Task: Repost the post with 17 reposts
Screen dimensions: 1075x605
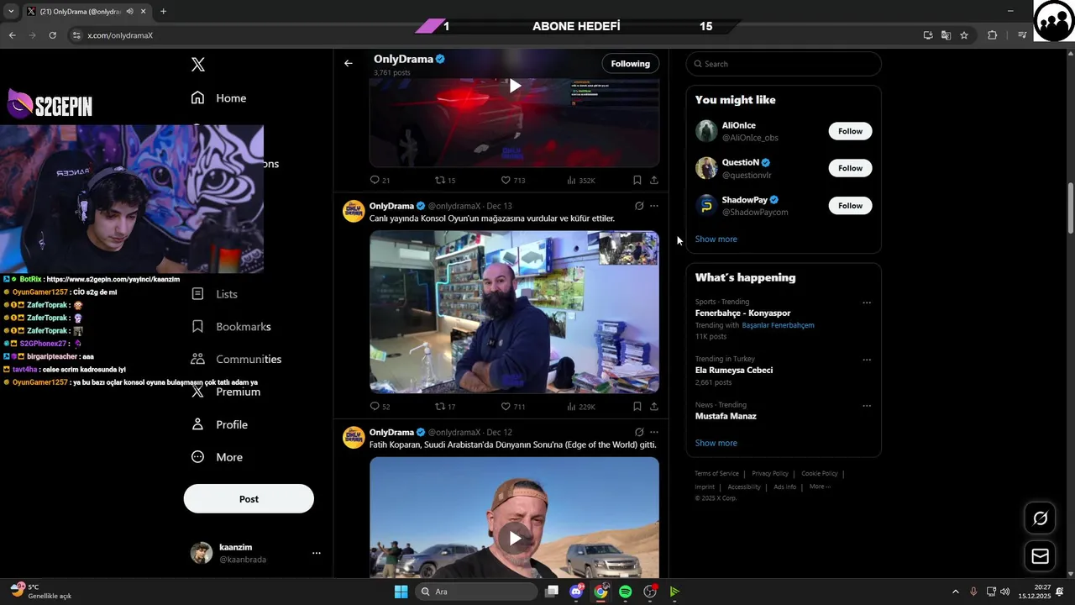Action: pyautogui.click(x=445, y=407)
